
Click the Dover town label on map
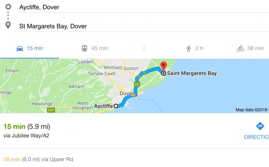(126, 94)
